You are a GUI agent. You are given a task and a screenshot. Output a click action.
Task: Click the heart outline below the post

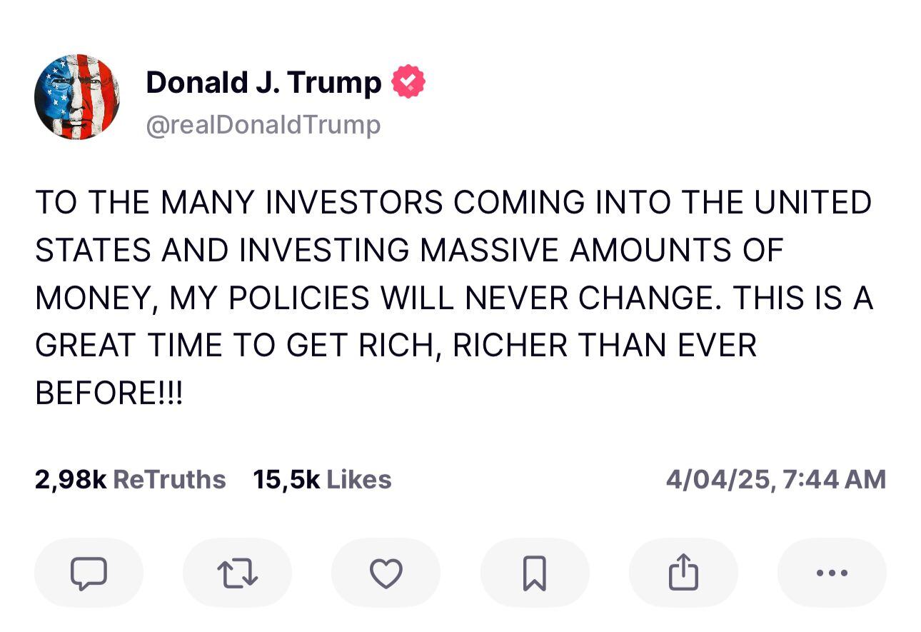coord(385,572)
